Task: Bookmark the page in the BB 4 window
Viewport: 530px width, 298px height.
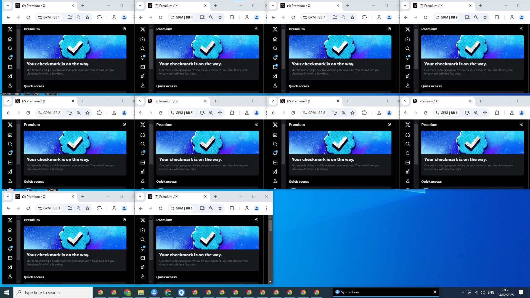Action: click(x=220, y=17)
